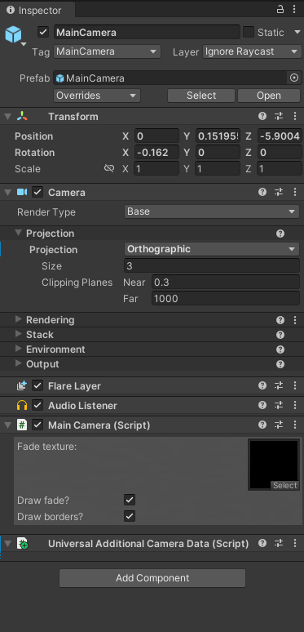Viewport: 304px width, 632px height.
Task: Click the prefab Open button
Action: [x=269, y=96]
